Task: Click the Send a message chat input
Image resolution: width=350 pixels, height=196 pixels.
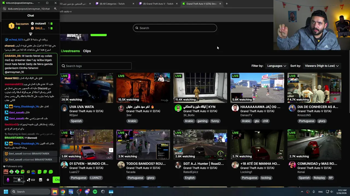Action: (13, 180)
